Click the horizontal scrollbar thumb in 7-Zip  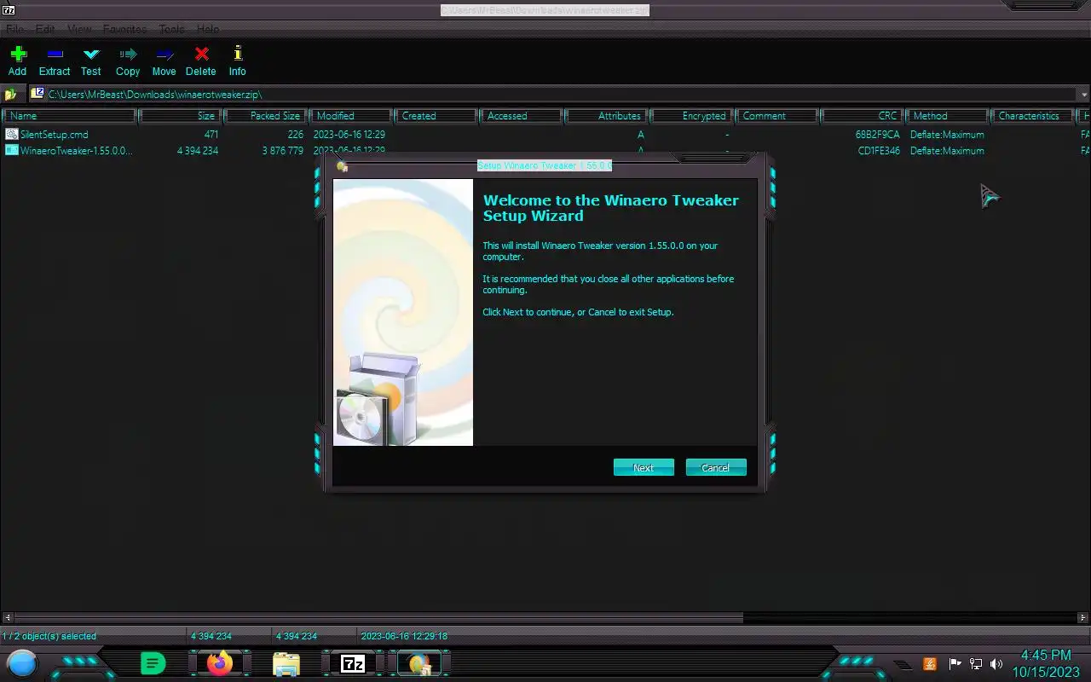tap(378, 617)
